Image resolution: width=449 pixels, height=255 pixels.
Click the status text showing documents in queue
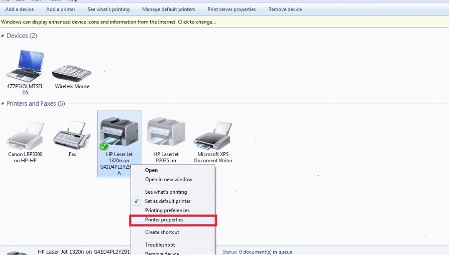pos(257,252)
